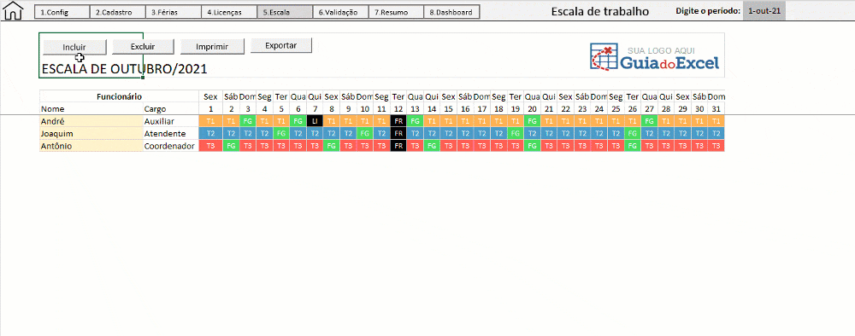Select the Atendente role cell
This screenshot has width=855, height=336.
[x=171, y=134]
